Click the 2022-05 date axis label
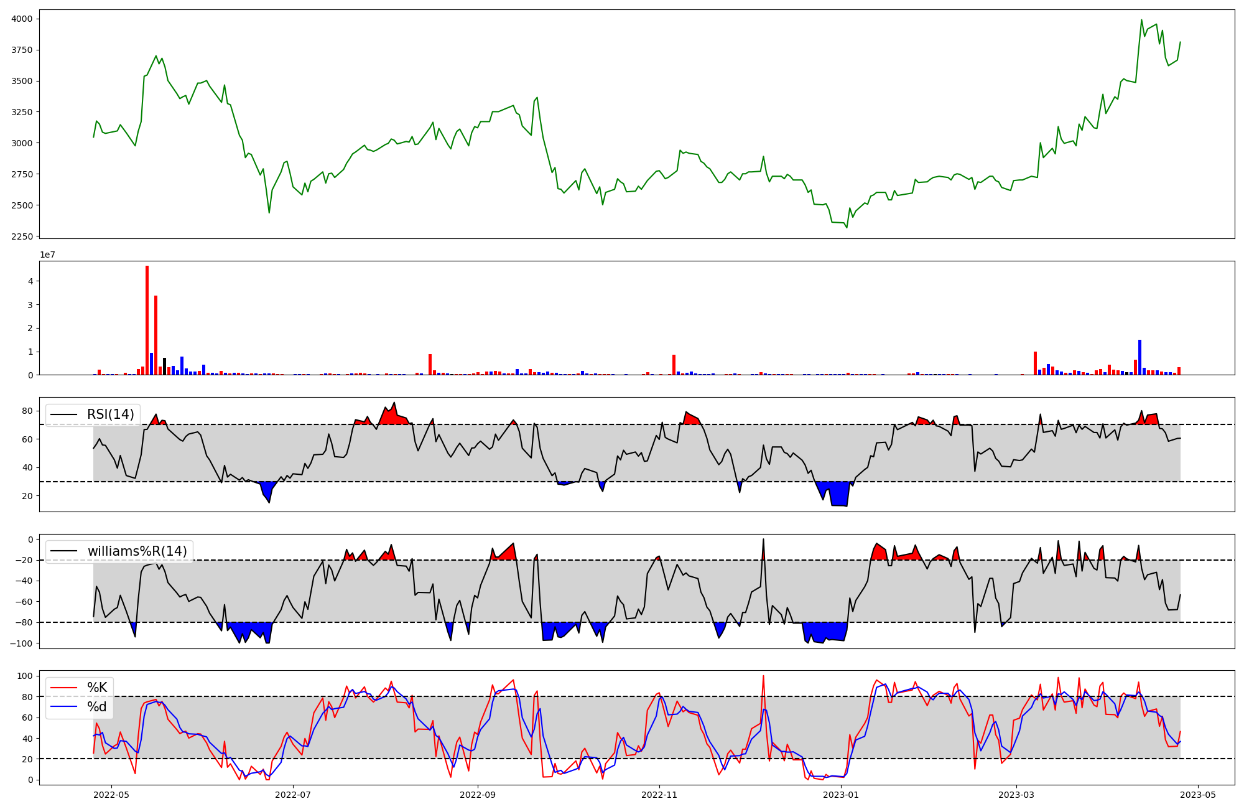The image size is (1244, 809). [111, 795]
